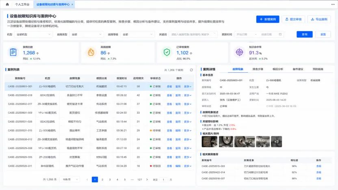Screen dimensions: 338x190
Task: Go to next page arrow in pagination
Action: (x=147, y=179)
